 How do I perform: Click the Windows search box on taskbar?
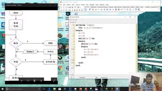[x=23, y=89]
